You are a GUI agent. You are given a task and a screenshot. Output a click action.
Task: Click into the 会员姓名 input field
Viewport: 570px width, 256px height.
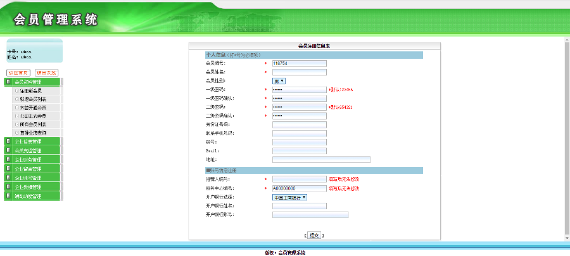pyautogui.click(x=300, y=72)
